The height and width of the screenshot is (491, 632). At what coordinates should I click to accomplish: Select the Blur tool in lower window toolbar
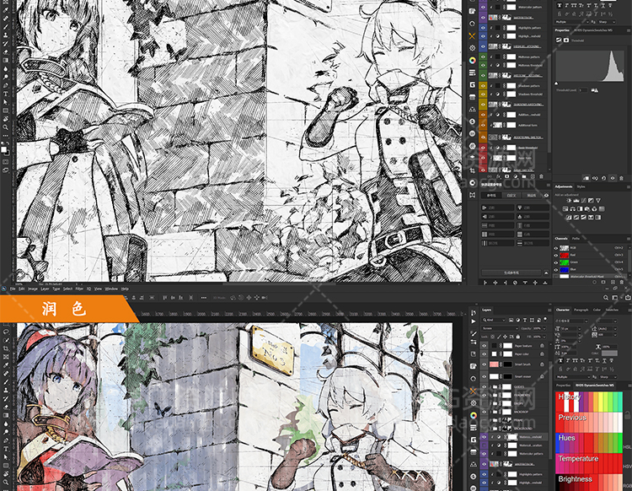pyautogui.click(x=6, y=424)
